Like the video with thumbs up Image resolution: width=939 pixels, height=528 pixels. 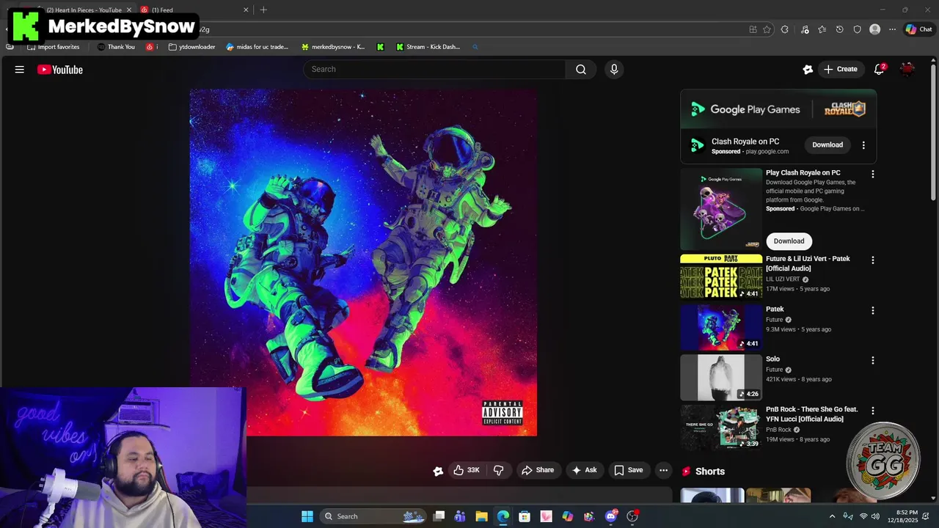click(467, 470)
